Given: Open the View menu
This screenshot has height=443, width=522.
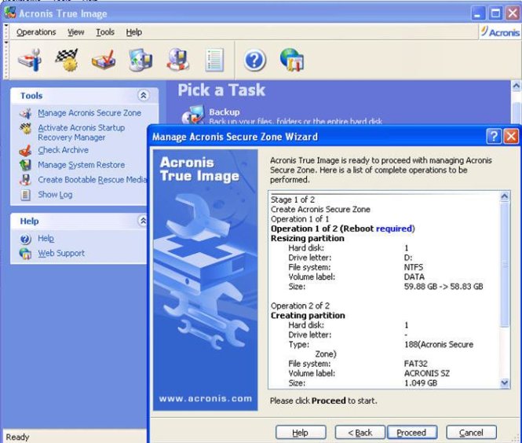Looking at the screenshot, I should (76, 32).
